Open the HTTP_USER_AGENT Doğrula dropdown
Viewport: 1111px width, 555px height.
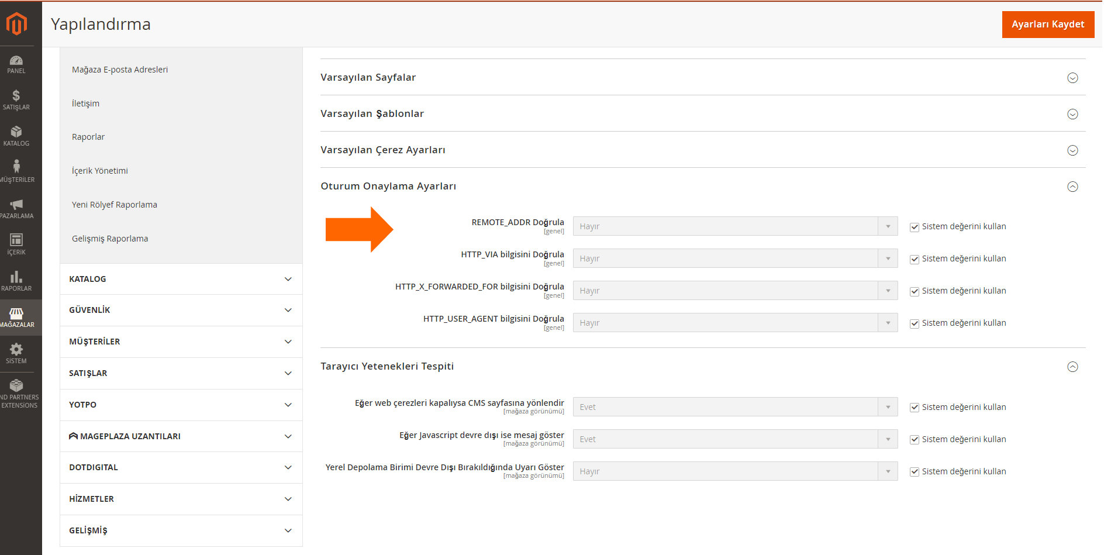735,323
